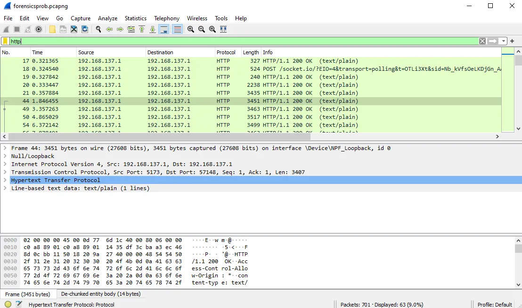Image resolution: width=522 pixels, height=308 pixels.
Task: Jump to the first packet icon
Action: coord(142,29)
